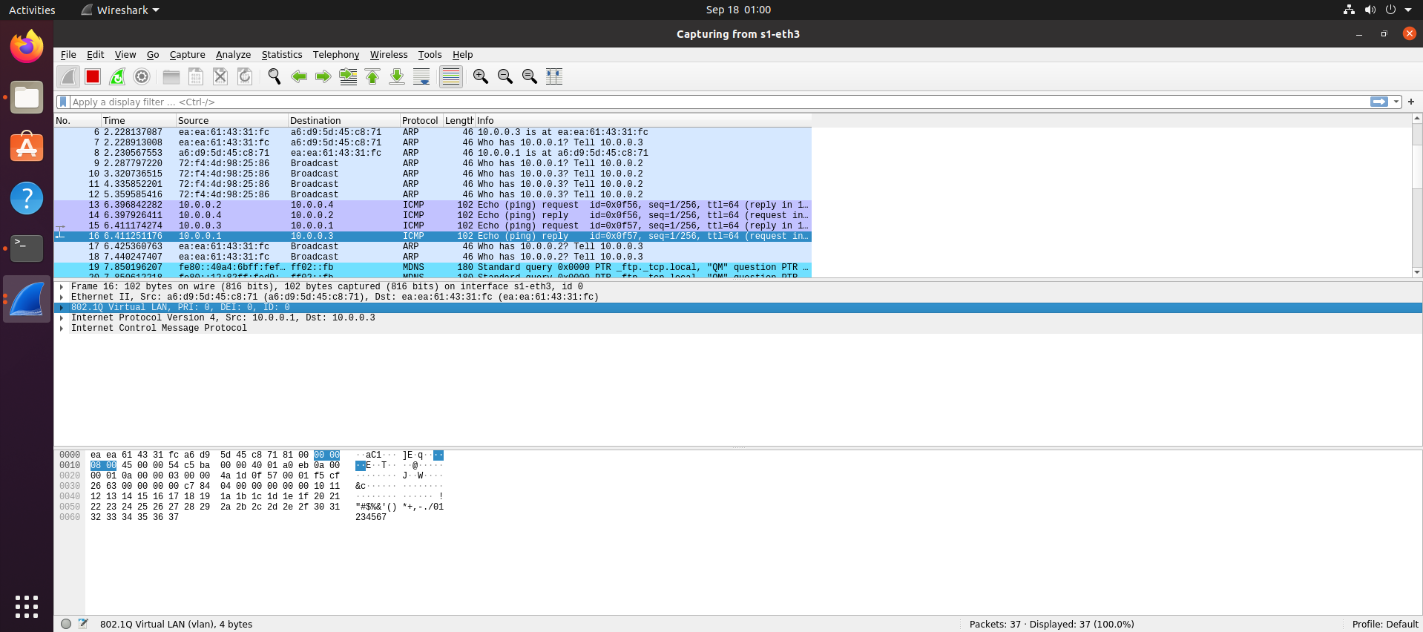Click the display filter input field
The height and width of the screenshot is (632, 1423).
720,102
